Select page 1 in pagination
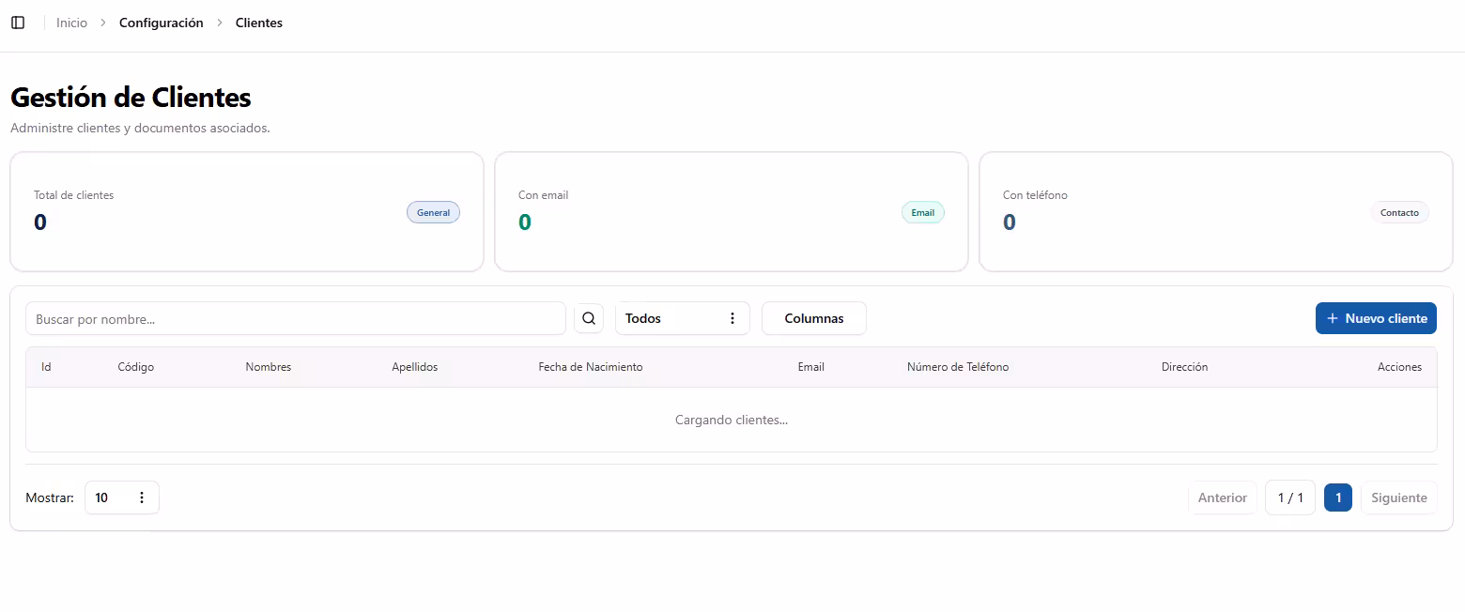The image size is (1465, 612). click(1337, 497)
